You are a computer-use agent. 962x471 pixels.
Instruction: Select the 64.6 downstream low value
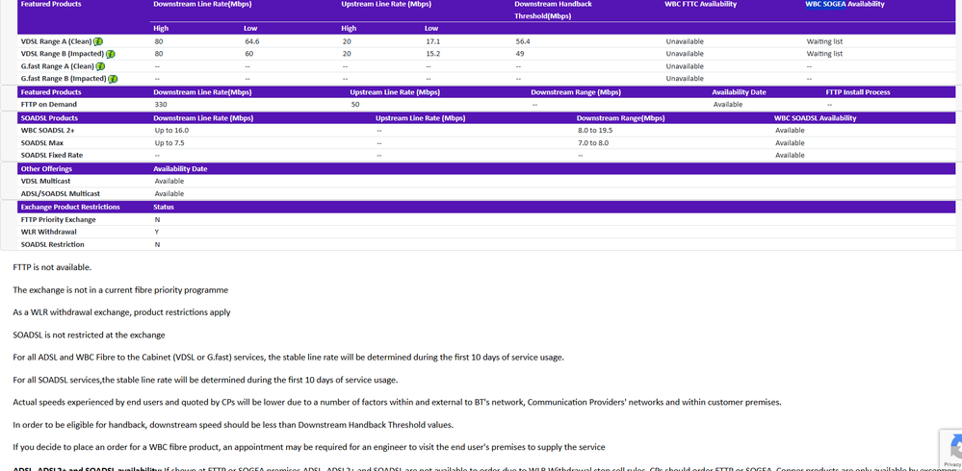[252, 41]
